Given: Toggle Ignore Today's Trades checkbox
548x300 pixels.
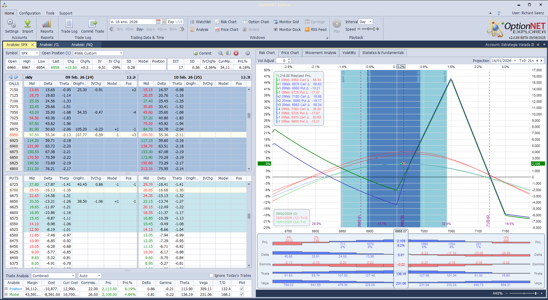Looking at the screenshot, I should coord(211,275).
